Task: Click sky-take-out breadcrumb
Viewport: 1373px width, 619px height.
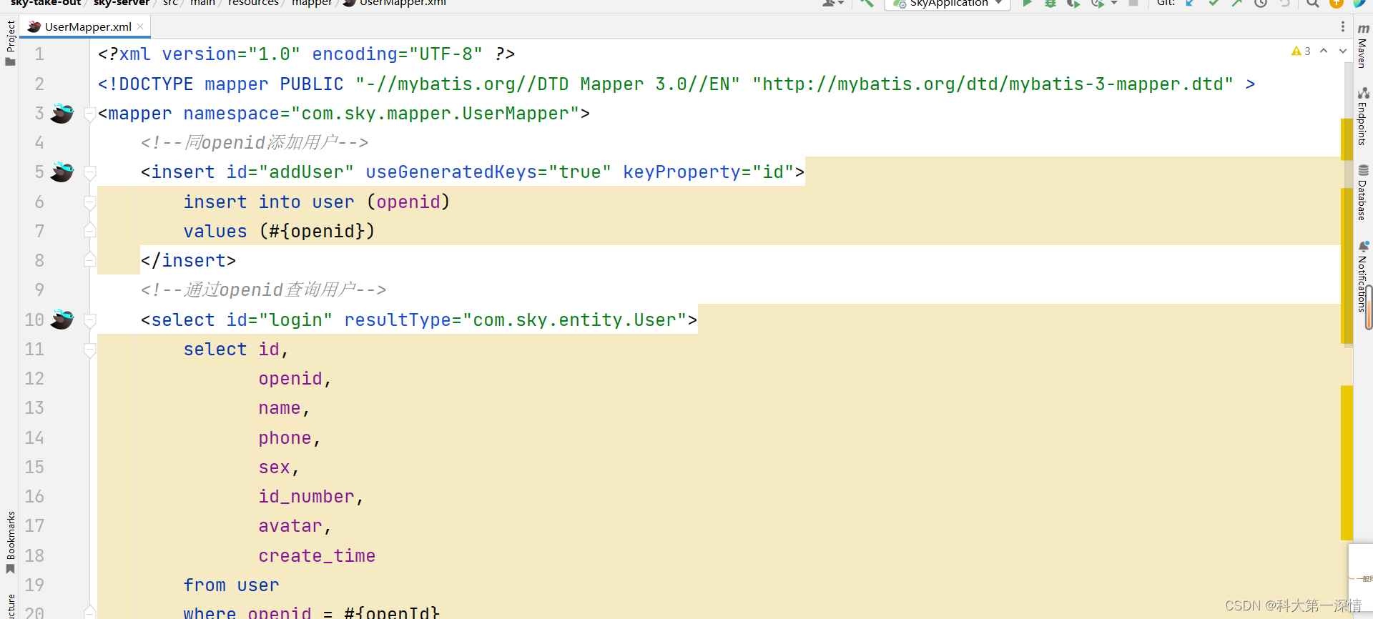Action: tap(46, 3)
